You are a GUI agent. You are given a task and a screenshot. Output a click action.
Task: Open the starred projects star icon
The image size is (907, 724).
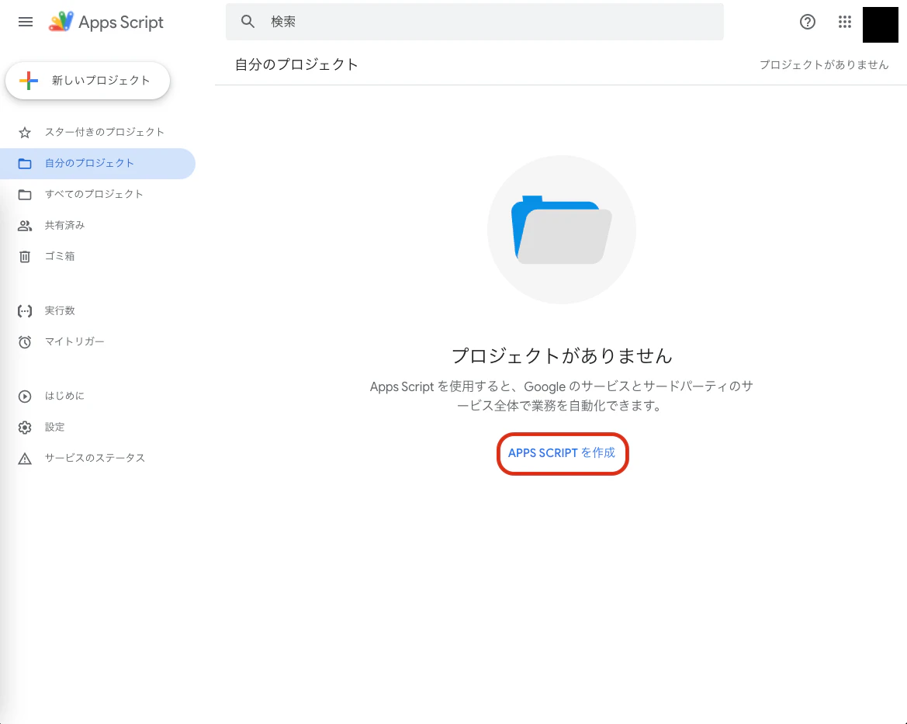tap(24, 132)
